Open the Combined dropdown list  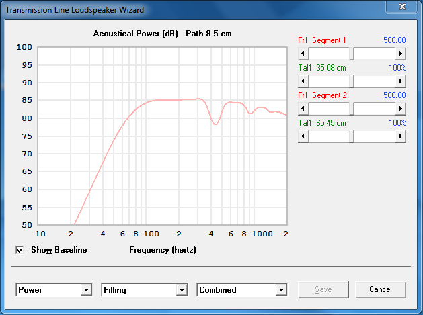tap(281, 290)
